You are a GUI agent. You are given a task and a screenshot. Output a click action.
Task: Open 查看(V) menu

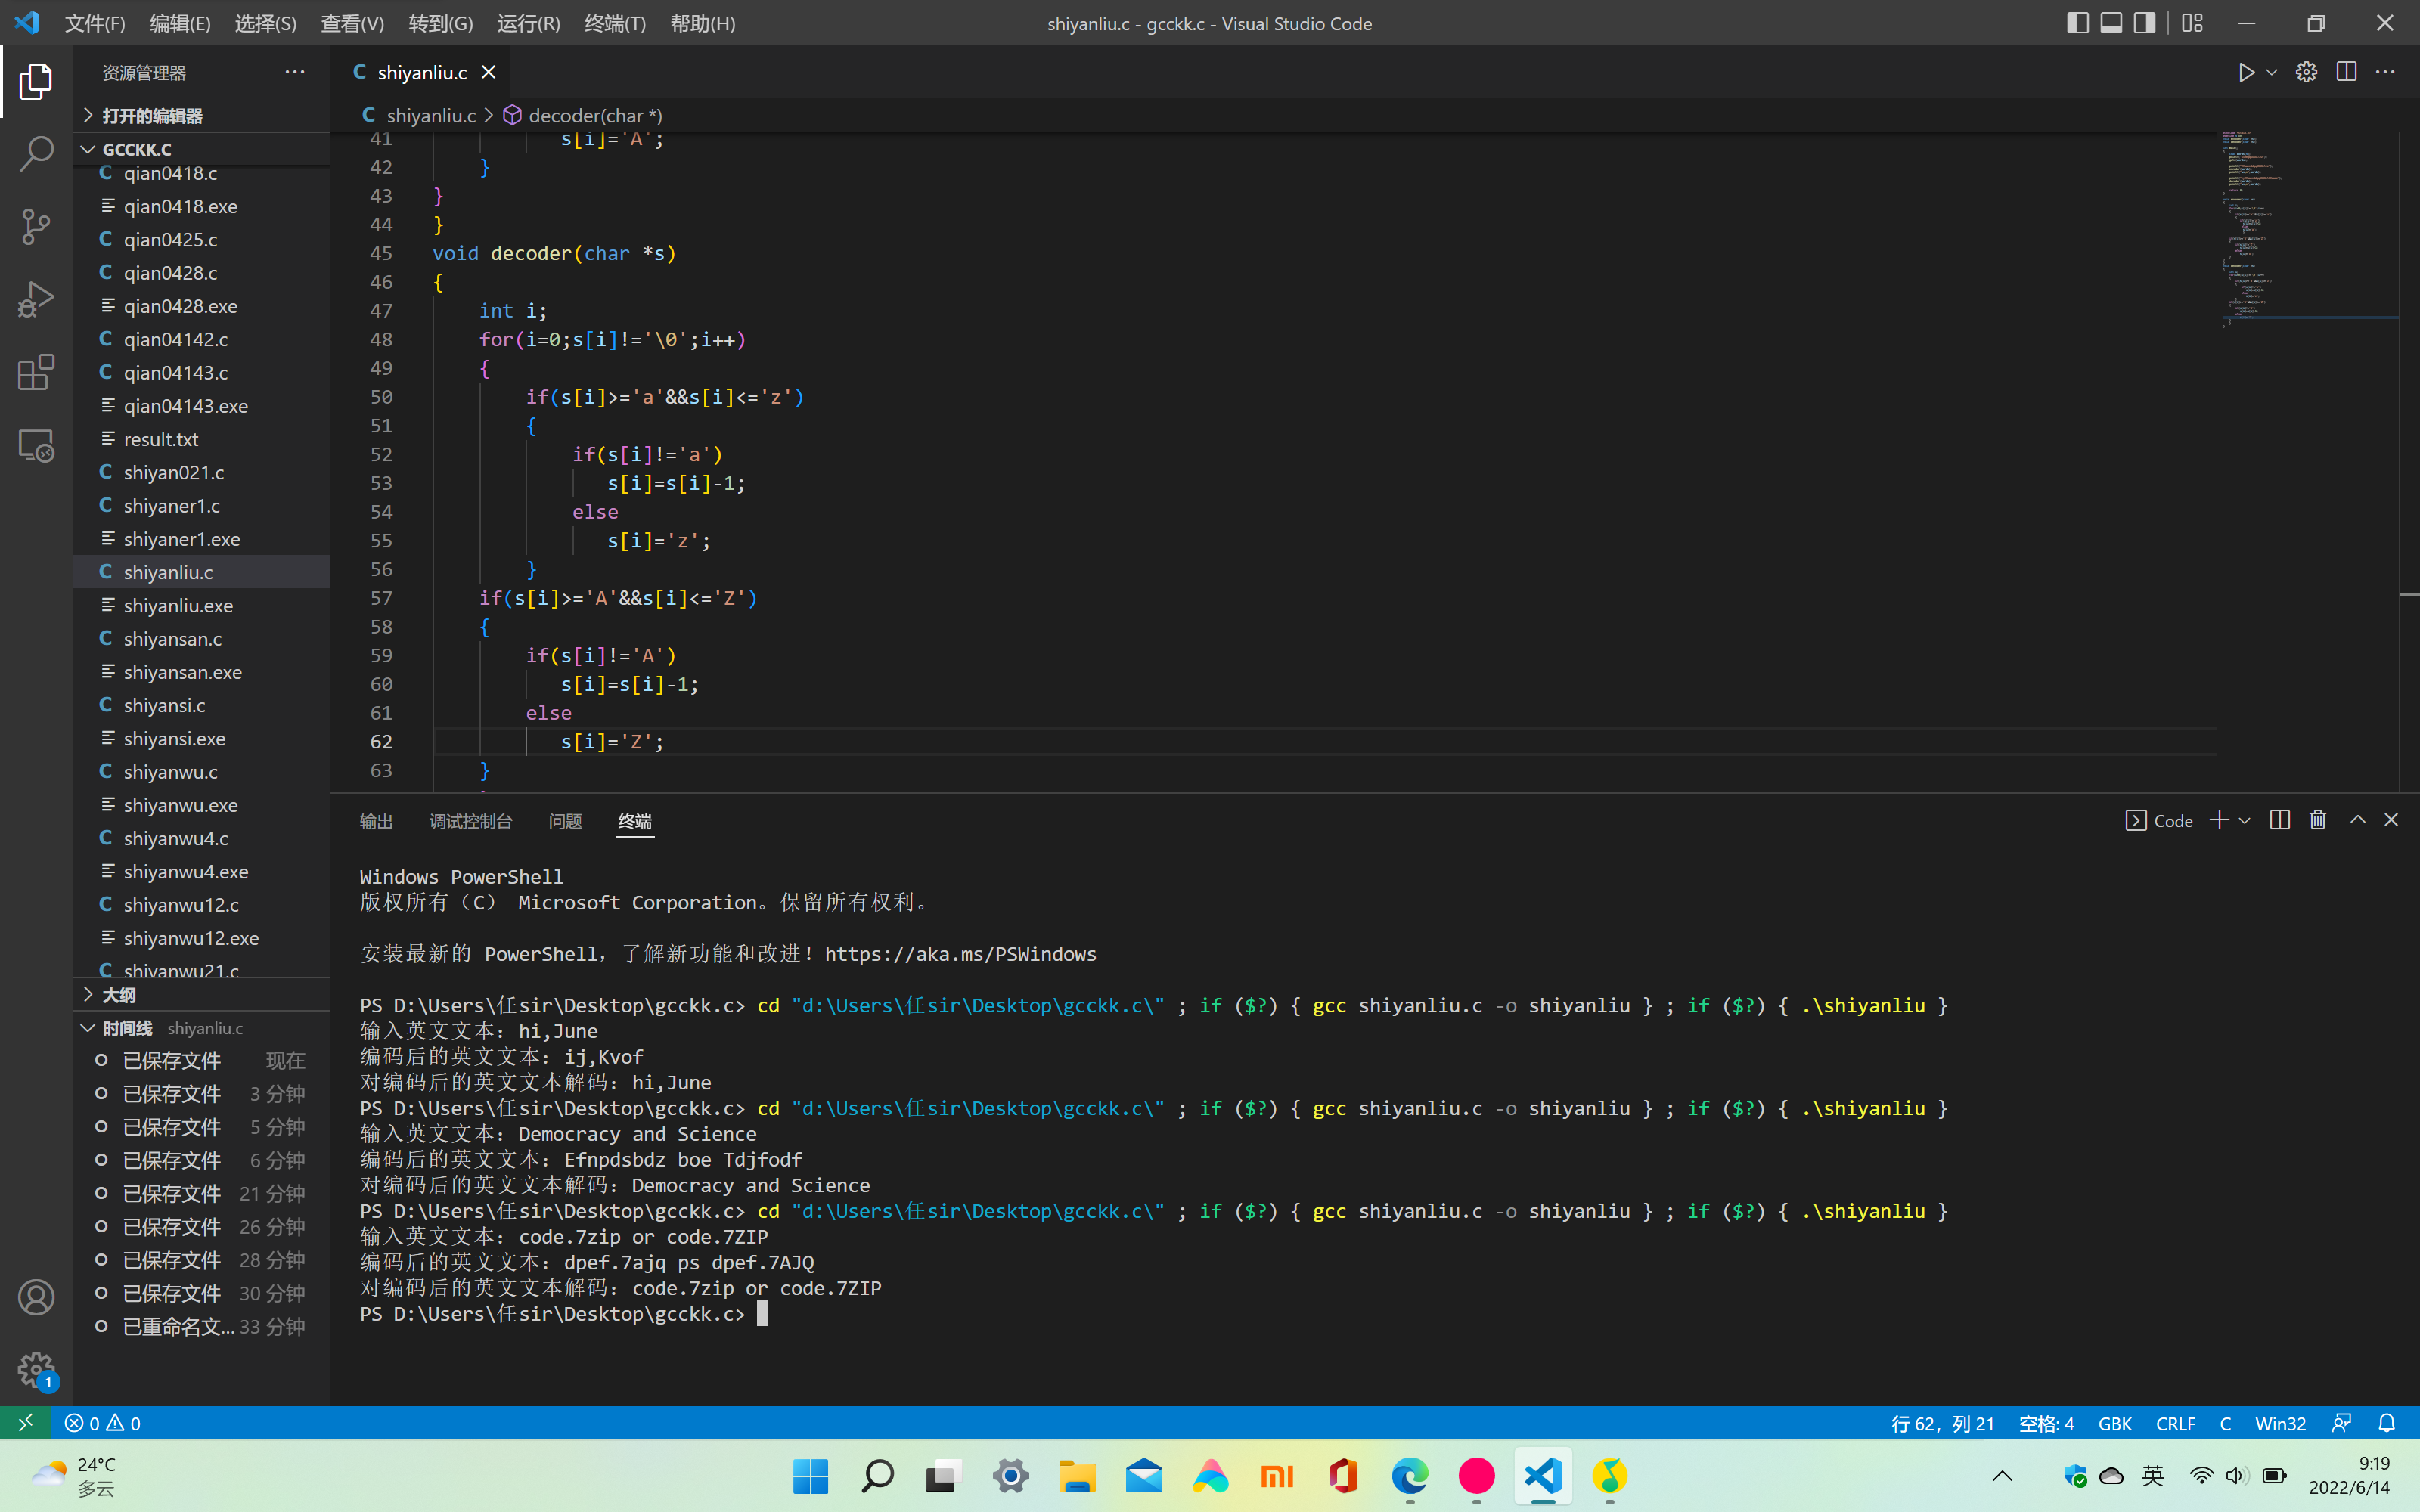(352, 23)
